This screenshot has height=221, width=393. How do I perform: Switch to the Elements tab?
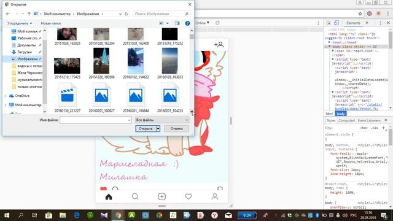(353, 23)
